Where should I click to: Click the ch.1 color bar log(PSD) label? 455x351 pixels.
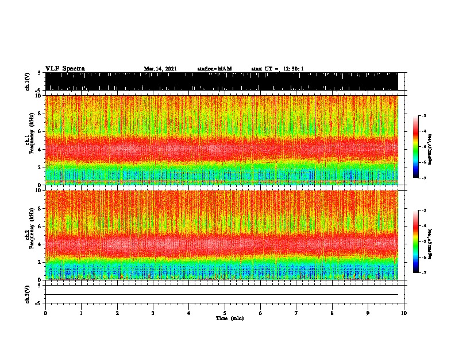[430, 150]
